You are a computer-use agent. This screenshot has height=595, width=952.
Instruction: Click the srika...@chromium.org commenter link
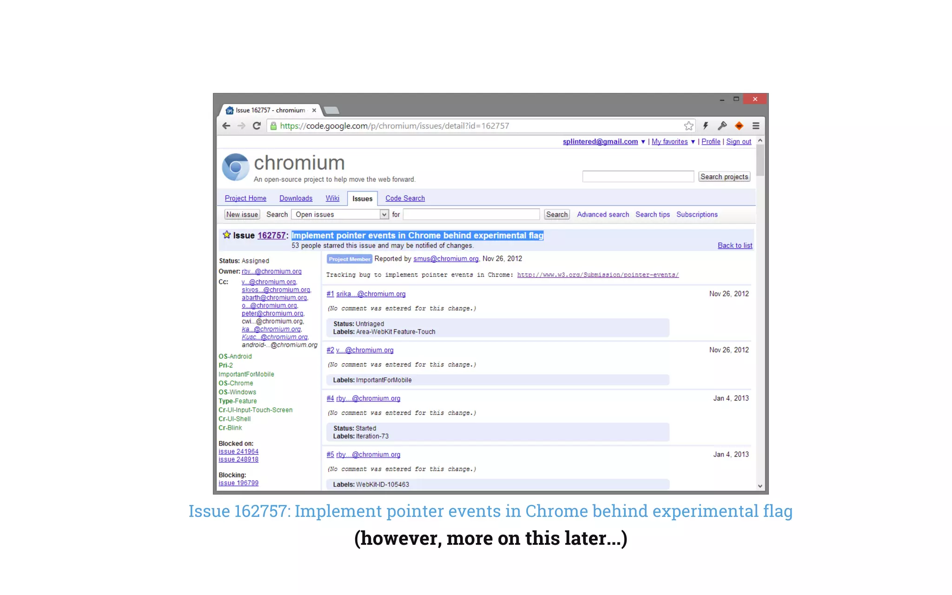coord(371,294)
